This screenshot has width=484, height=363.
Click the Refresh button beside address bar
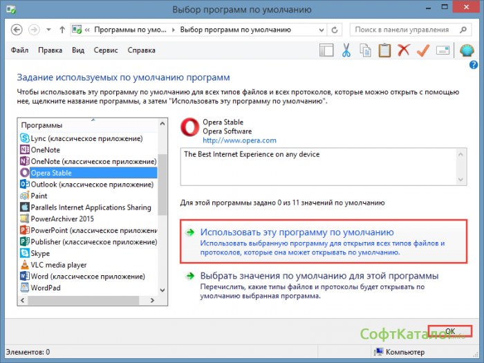335,30
